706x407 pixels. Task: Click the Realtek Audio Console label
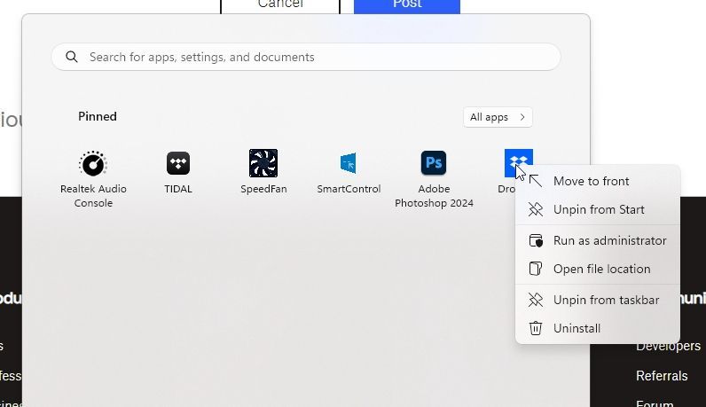pos(93,196)
